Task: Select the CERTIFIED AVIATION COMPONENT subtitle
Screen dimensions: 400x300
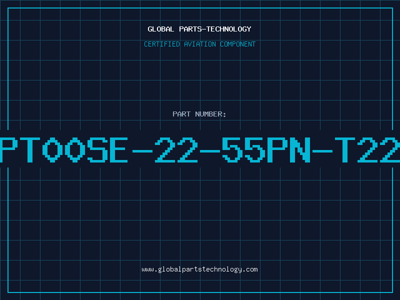Action: 199,44
